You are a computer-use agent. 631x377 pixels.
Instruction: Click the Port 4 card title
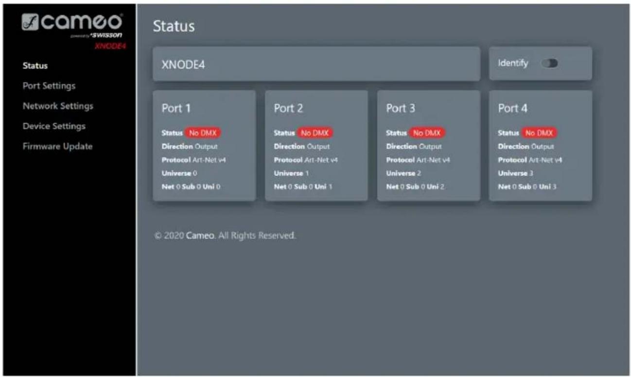[513, 108]
